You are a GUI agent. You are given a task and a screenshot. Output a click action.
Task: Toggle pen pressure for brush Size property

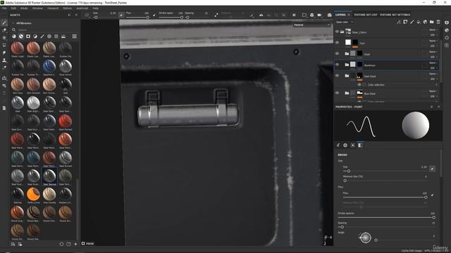tap(432, 169)
